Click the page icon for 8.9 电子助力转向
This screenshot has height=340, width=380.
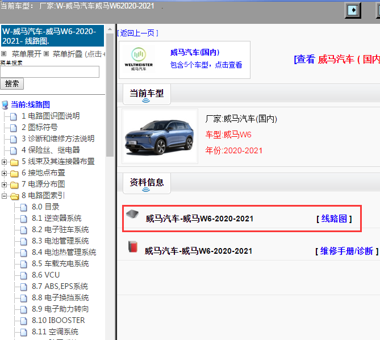pos(24,310)
